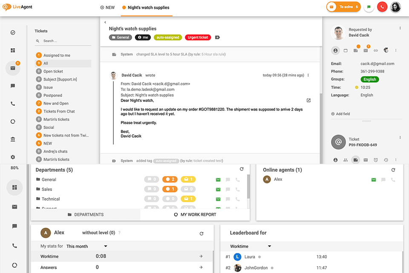The width and height of the screenshot is (409, 273).
Task: Open the link icon in the contact panel
Action: pos(375,50)
